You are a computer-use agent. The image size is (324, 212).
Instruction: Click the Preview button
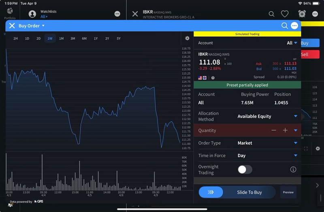point(288,192)
